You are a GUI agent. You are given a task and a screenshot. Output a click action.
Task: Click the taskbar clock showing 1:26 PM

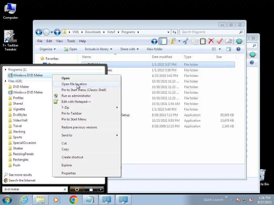coord(264,200)
